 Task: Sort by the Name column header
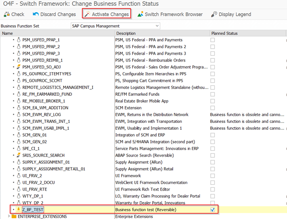click(x=57, y=33)
